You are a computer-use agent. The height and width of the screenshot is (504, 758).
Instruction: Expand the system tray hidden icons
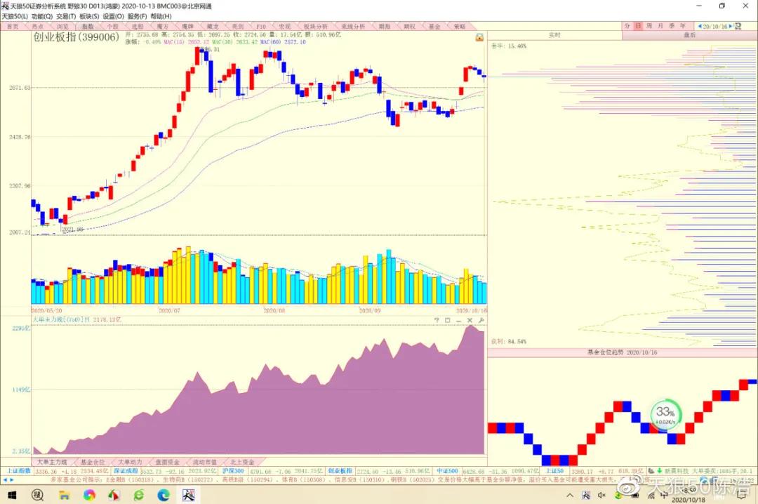pyautogui.click(x=570, y=495)
